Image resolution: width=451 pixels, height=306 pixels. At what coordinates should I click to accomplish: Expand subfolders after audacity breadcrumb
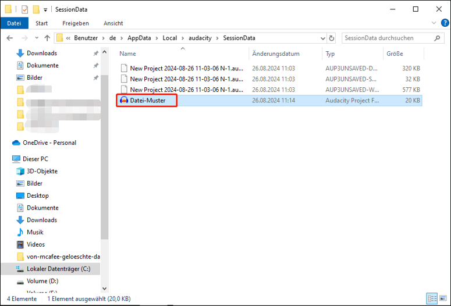coord(218,38)
